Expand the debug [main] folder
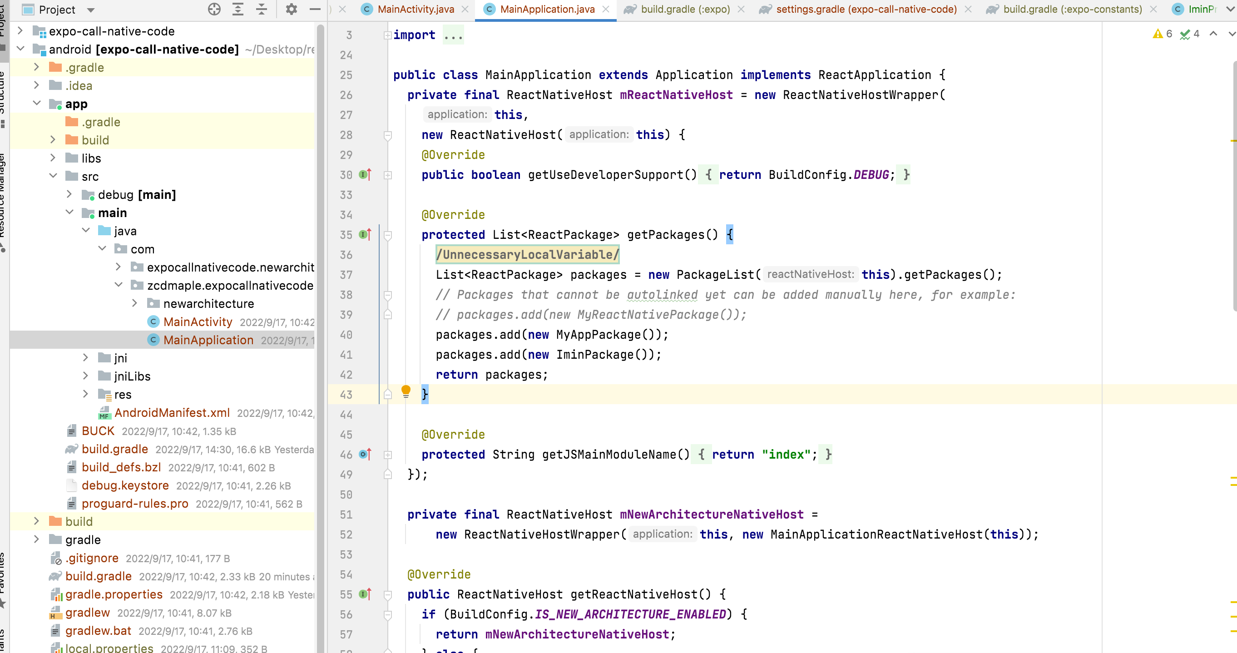The image size is (1237, 653). click(69, 195)
